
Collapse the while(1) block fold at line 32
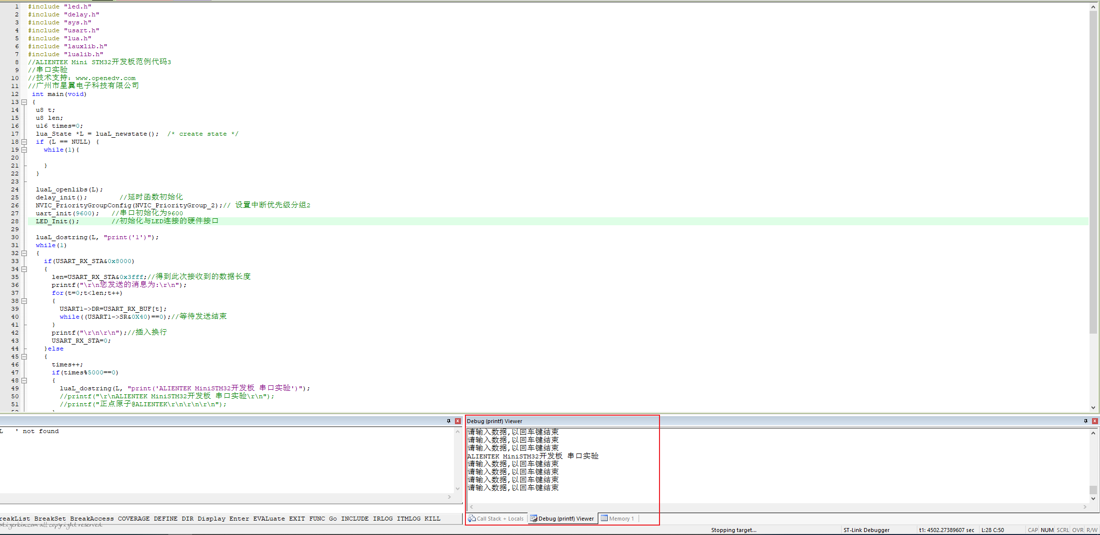coord(24,253)
